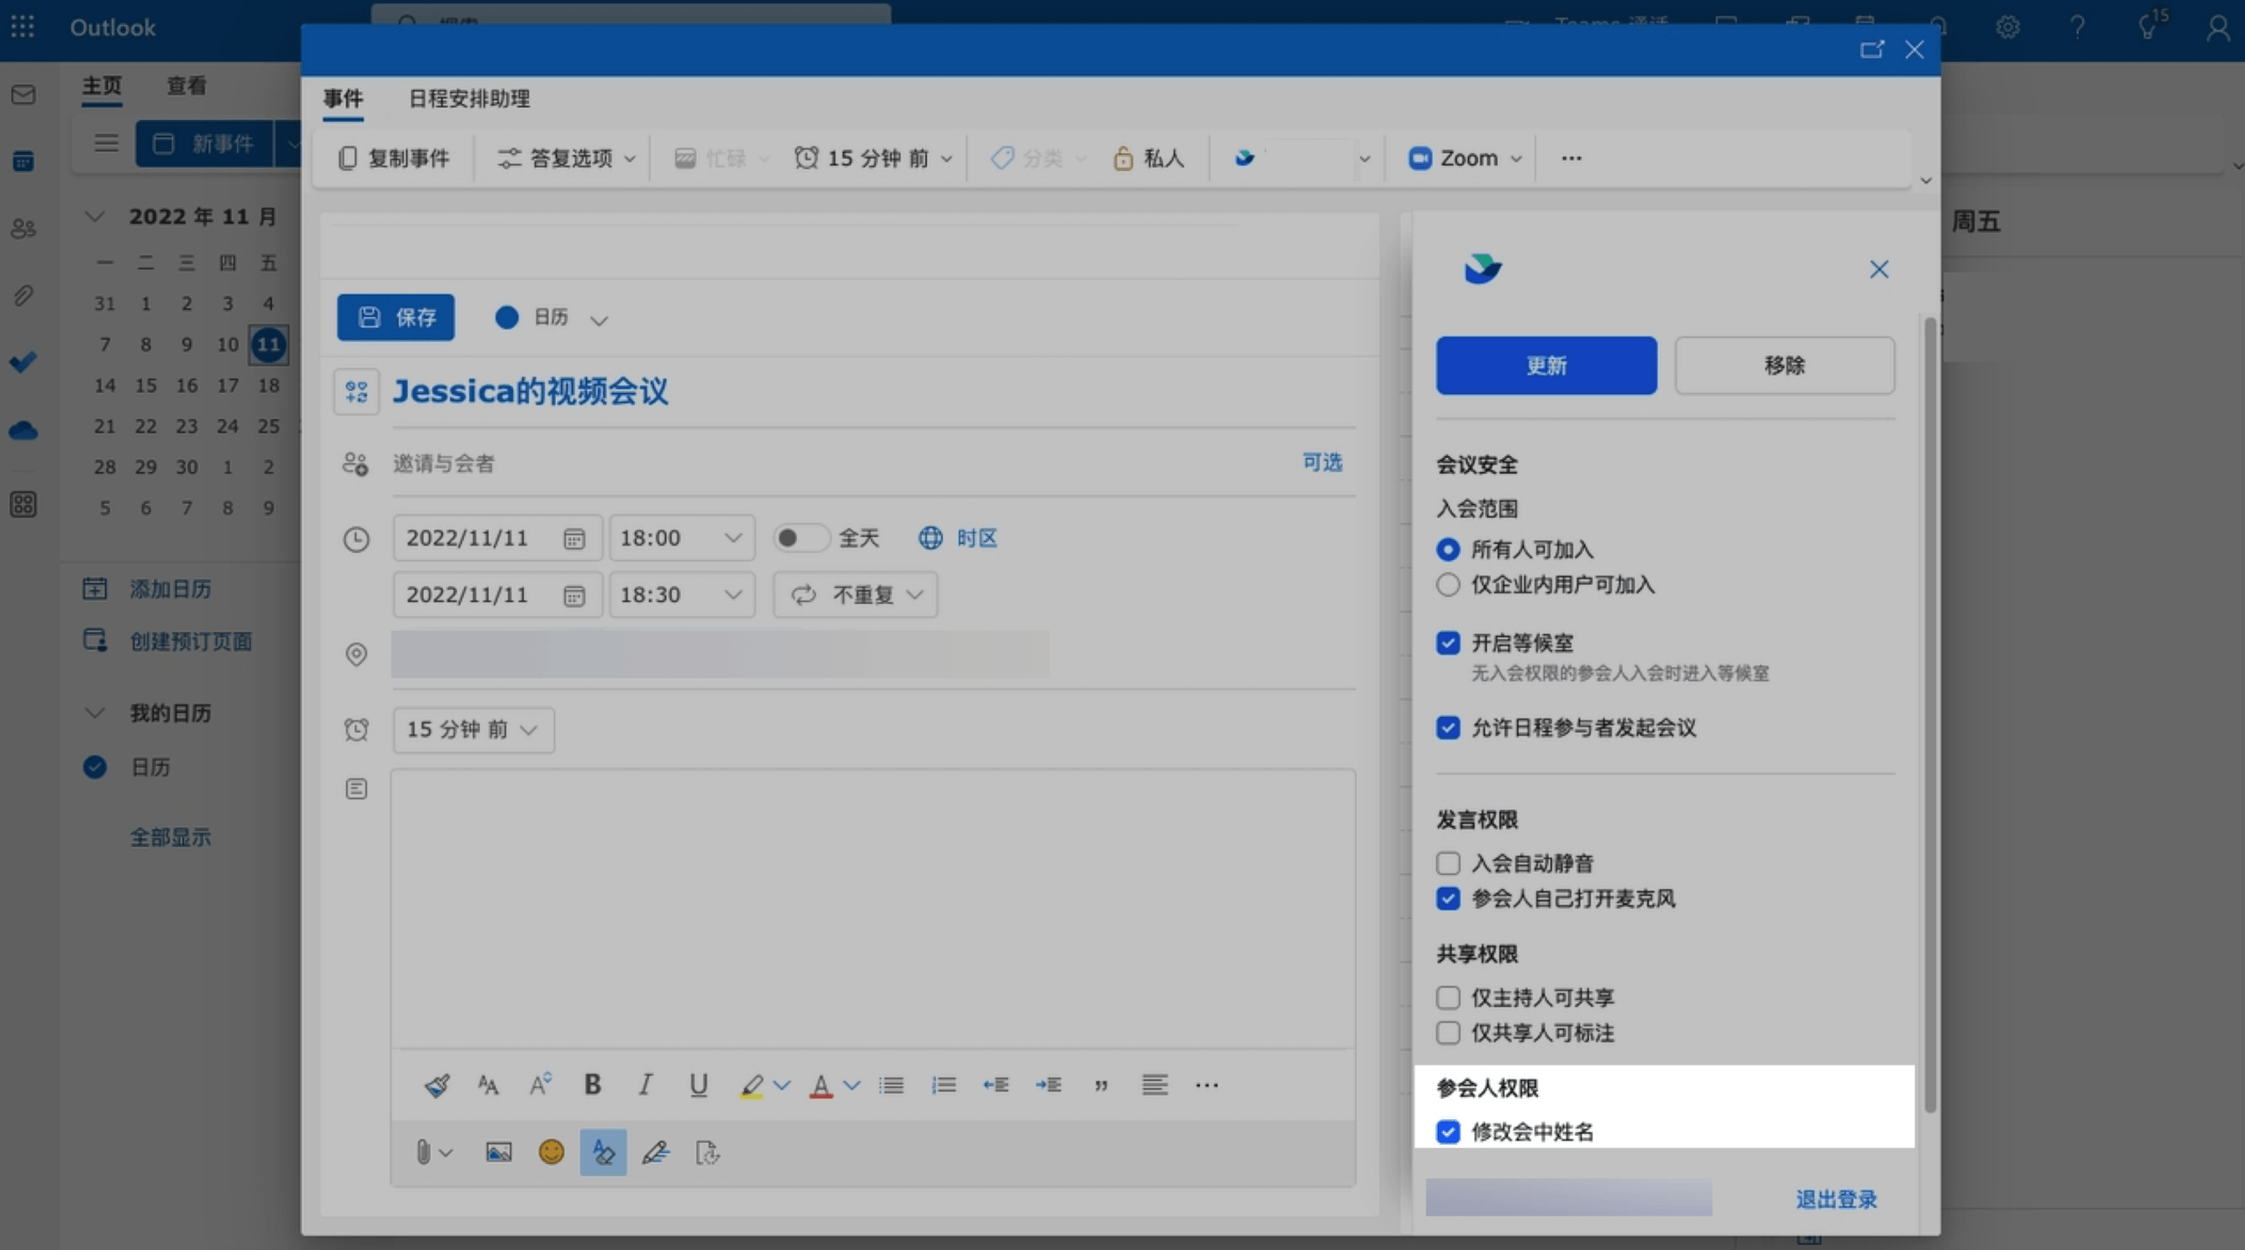This screenshot has width=2245, height=1250.
Task: Insert a numbered list
Action: tap(944, 1086)
